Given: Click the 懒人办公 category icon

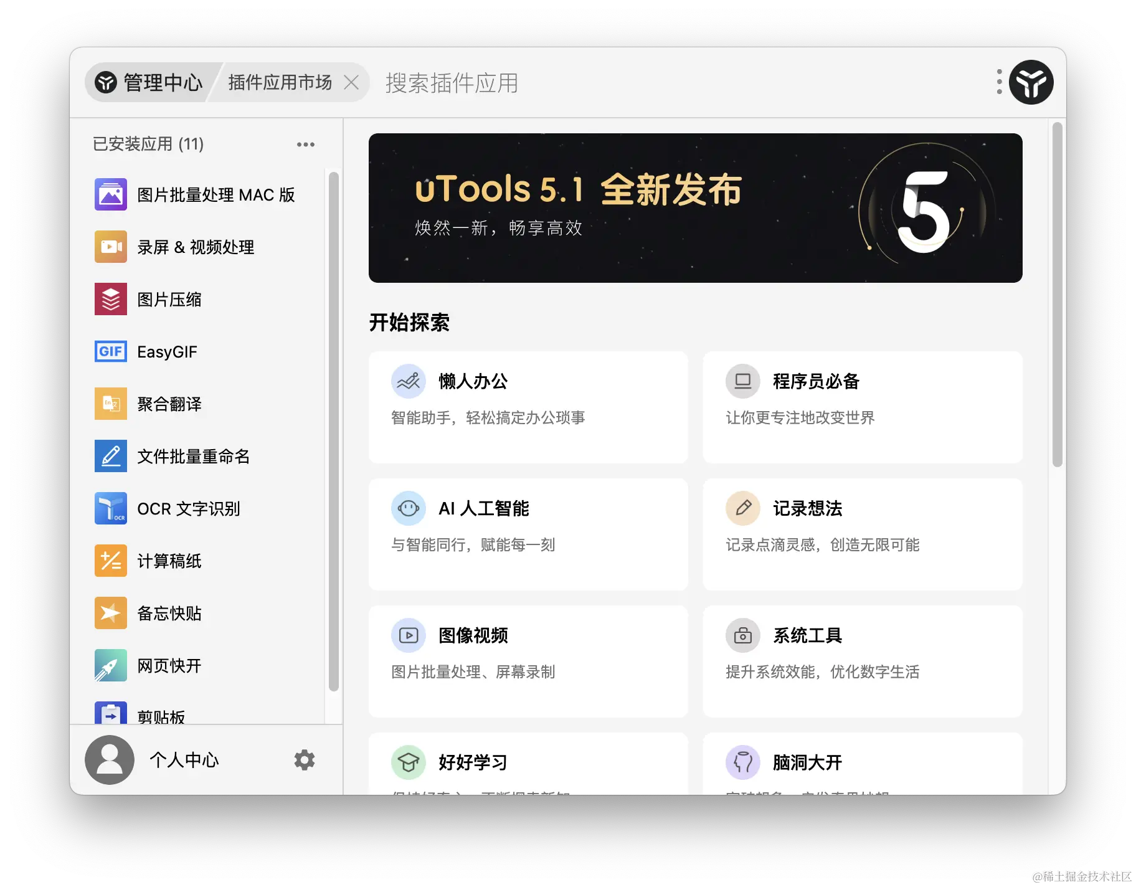Looking at the screenshot, I should 409,381.
